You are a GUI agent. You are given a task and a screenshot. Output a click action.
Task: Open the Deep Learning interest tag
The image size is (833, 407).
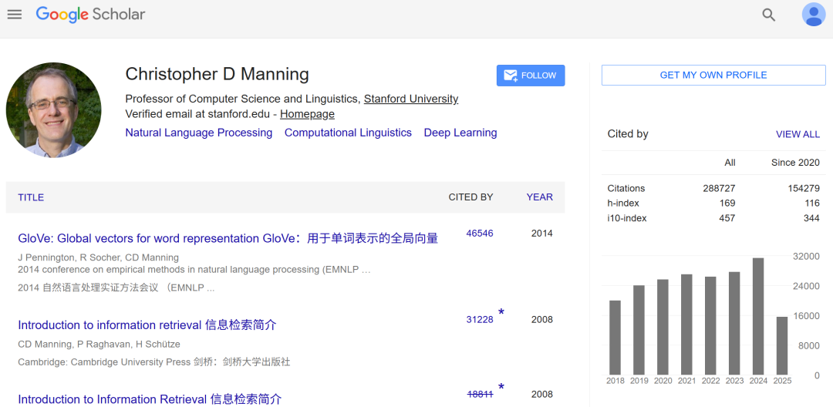[460, 133]
